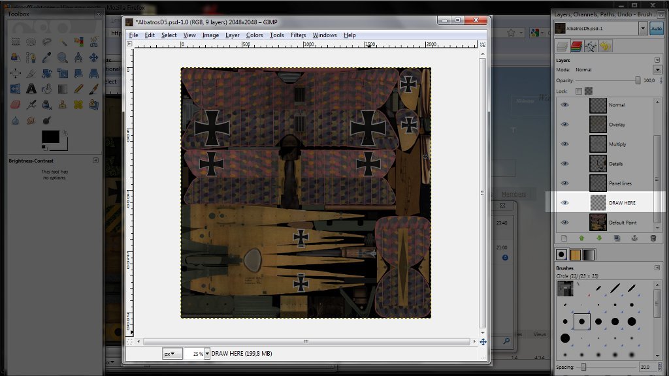Hide the DRAW HERE layer

point(564,203)
